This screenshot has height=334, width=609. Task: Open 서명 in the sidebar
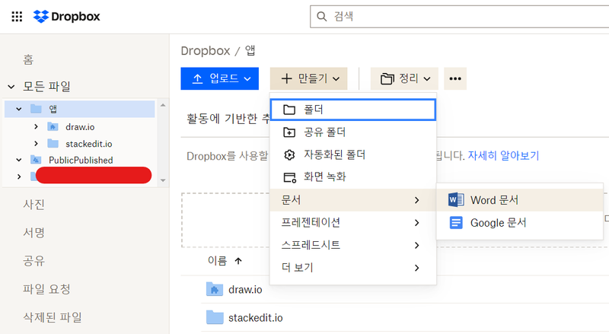33,233
